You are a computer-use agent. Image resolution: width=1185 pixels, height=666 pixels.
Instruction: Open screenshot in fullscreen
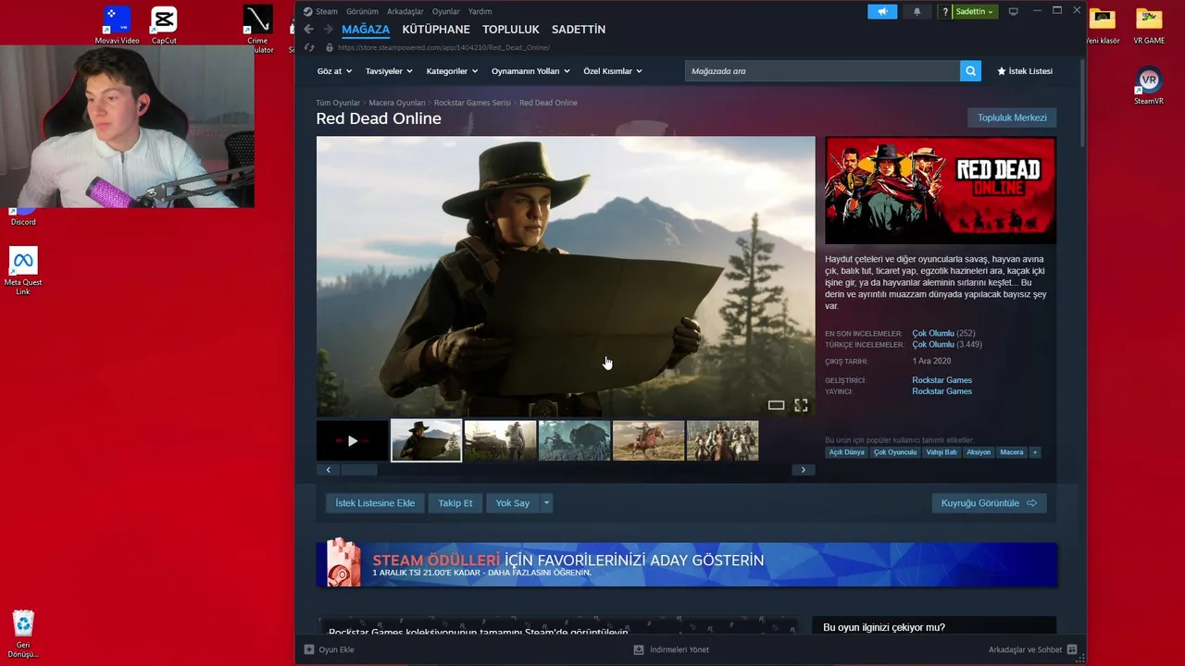[801, 405]
